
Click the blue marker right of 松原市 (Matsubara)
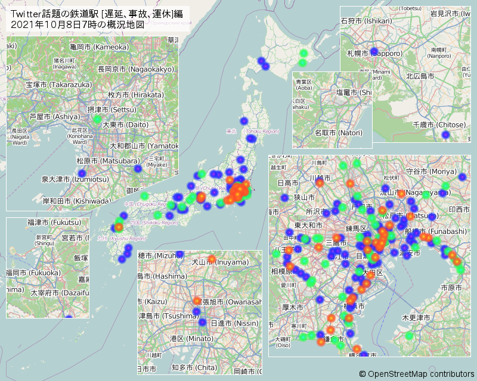point(138,168)
